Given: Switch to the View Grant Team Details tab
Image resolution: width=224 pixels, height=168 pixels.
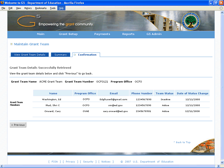Looking at the screenshot, I should click(30, 55).
